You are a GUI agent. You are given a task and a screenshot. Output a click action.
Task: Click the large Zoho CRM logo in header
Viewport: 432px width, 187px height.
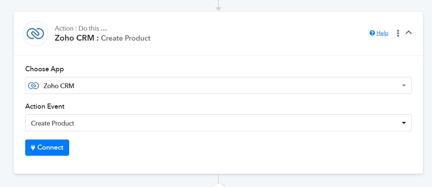pos(35,33)
